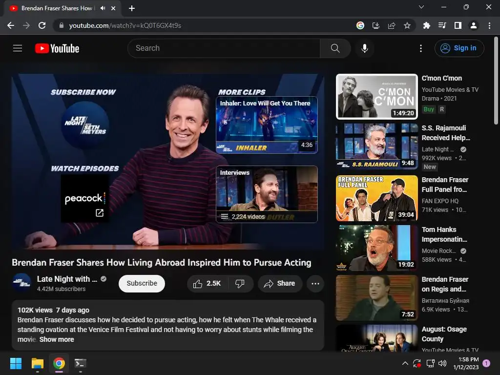Open Peacock Watch Episodes end card

pyautogui.click(x=84, y=198)
